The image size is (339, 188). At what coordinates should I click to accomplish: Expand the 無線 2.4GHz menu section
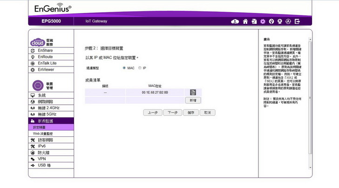(48, 107)
